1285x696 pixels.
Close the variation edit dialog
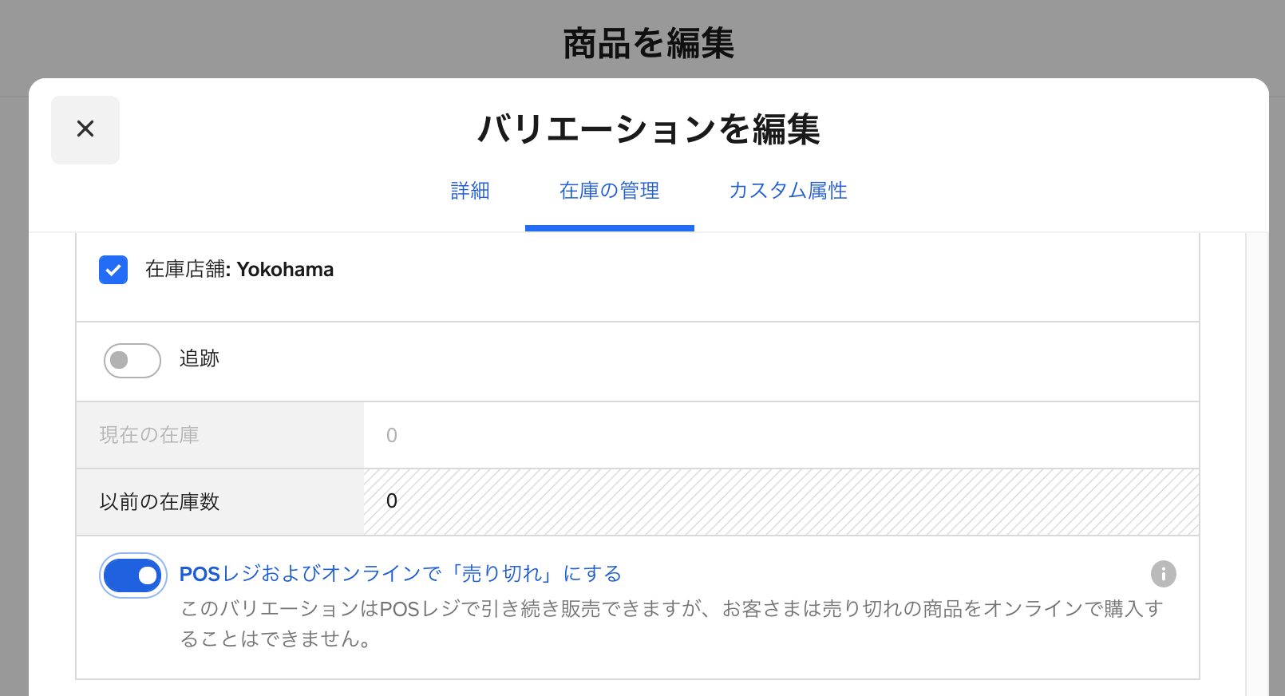click(x=85, y=129)
